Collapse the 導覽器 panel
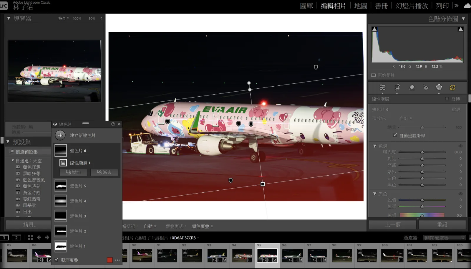The height and width of the screenshot is (269, 471). click(9, 18)
